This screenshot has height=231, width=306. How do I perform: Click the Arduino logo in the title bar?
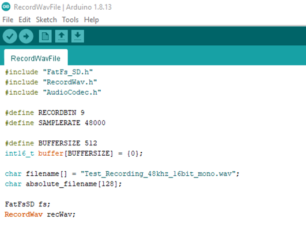(x=6, y=7)
